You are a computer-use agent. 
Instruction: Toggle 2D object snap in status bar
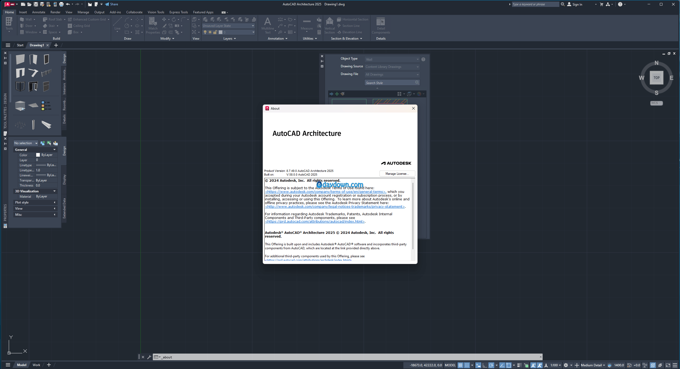[509, 365]
